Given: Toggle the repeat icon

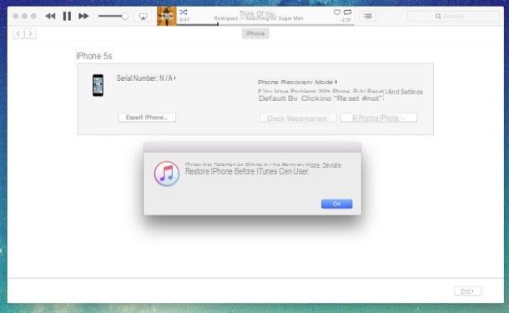Looking at the screenshot, I should [348, 12].
